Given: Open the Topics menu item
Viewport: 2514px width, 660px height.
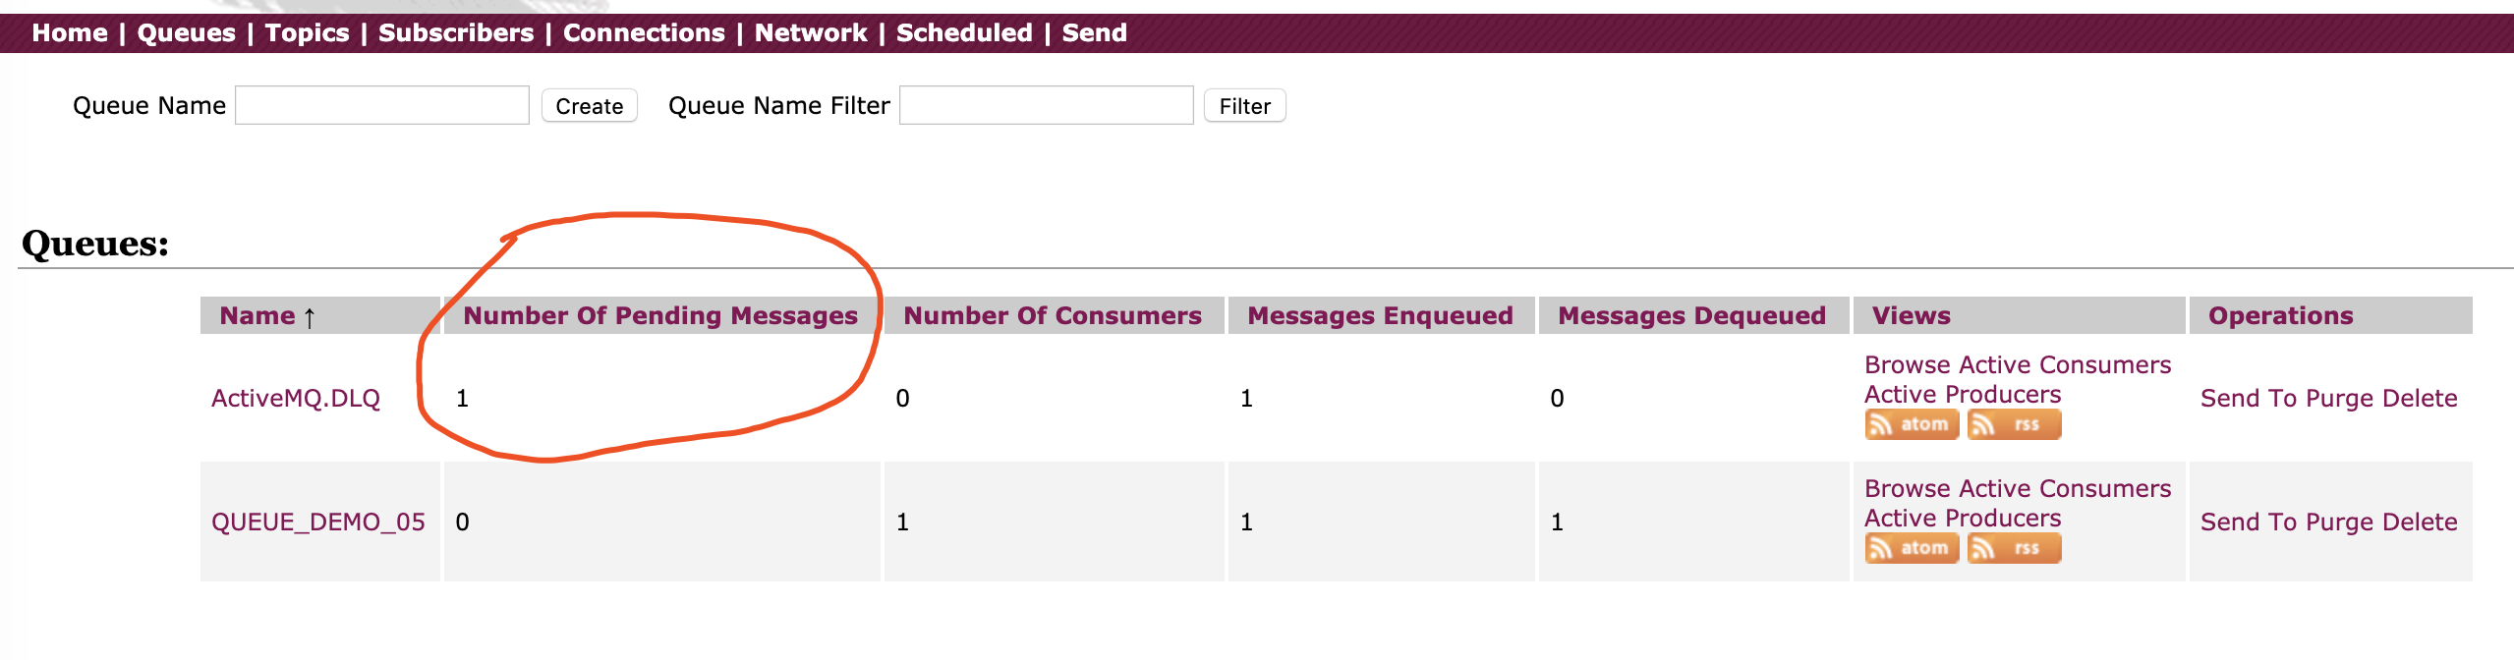Looking at the screenshot, I should click(x=307, y=33).
